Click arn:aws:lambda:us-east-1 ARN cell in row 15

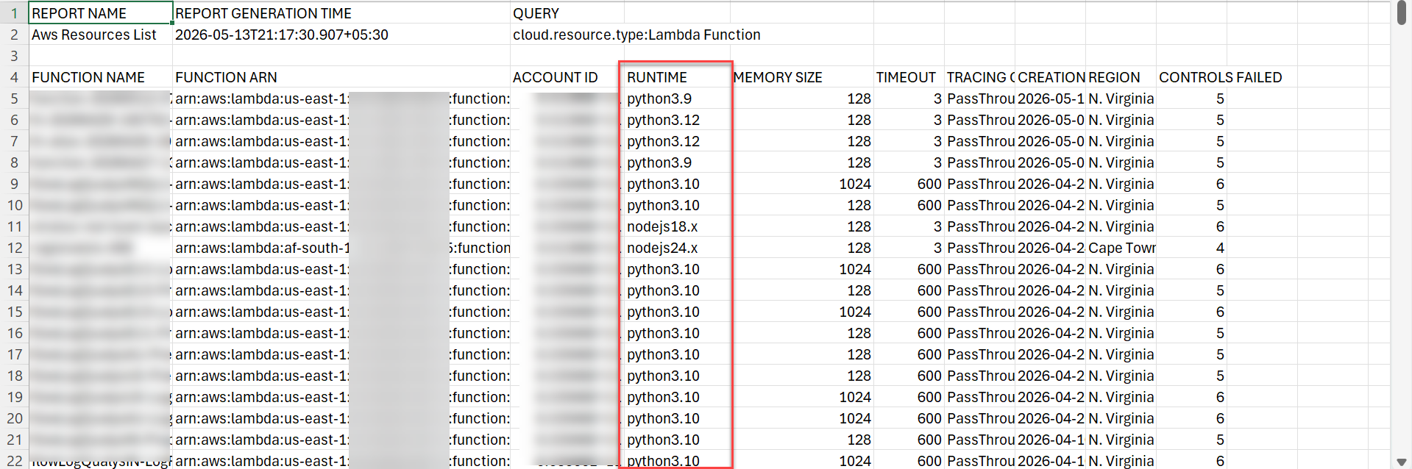pos(341,312)
